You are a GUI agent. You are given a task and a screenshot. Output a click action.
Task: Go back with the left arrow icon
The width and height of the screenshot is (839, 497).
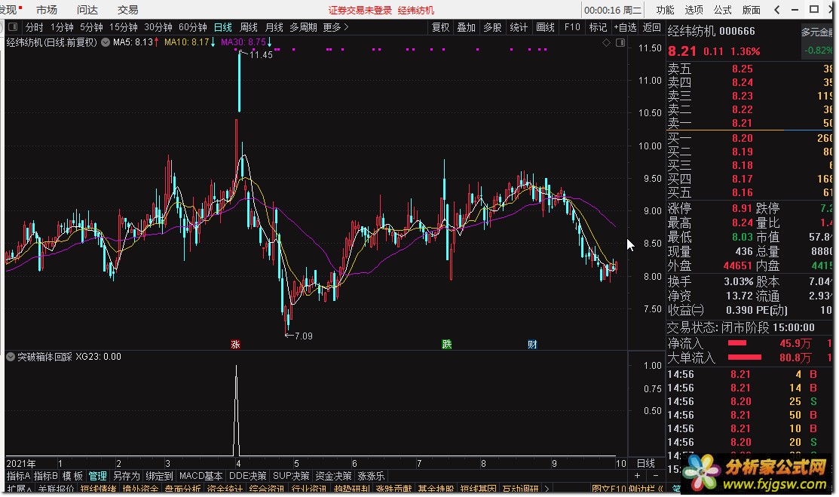[777, 10]
